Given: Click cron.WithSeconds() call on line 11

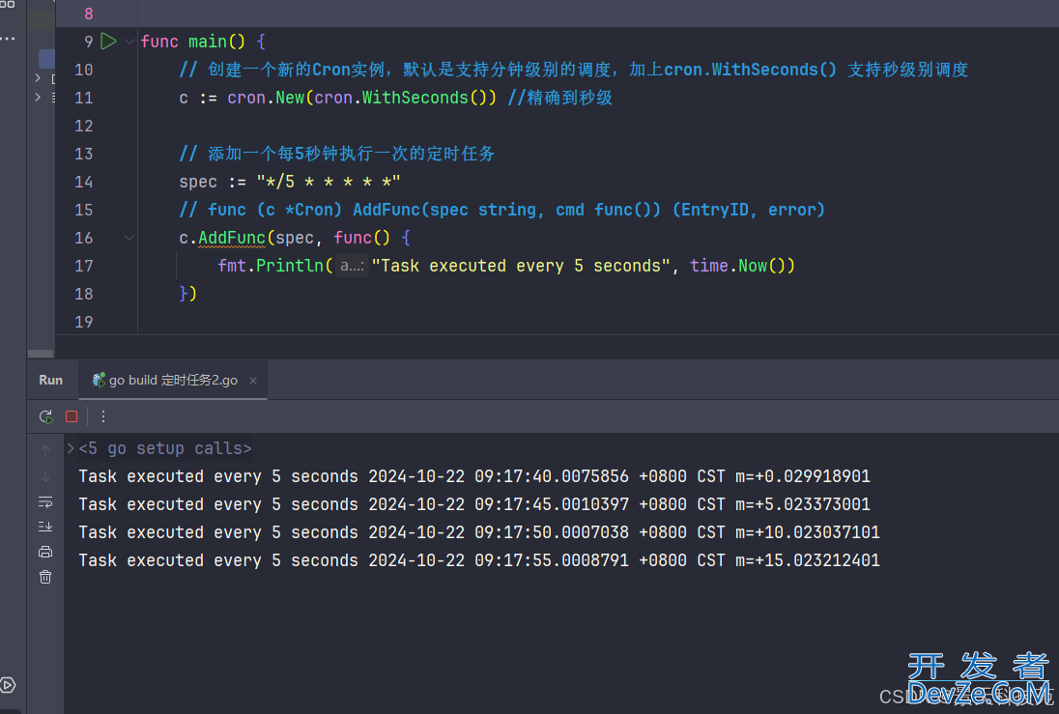Looking at the screenshot, I should pos(405,98).
